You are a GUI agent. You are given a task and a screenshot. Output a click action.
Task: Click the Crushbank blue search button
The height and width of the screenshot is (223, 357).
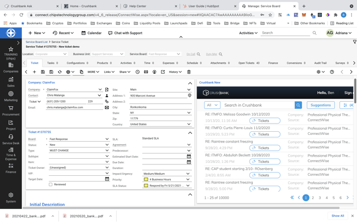coord(298,105)
